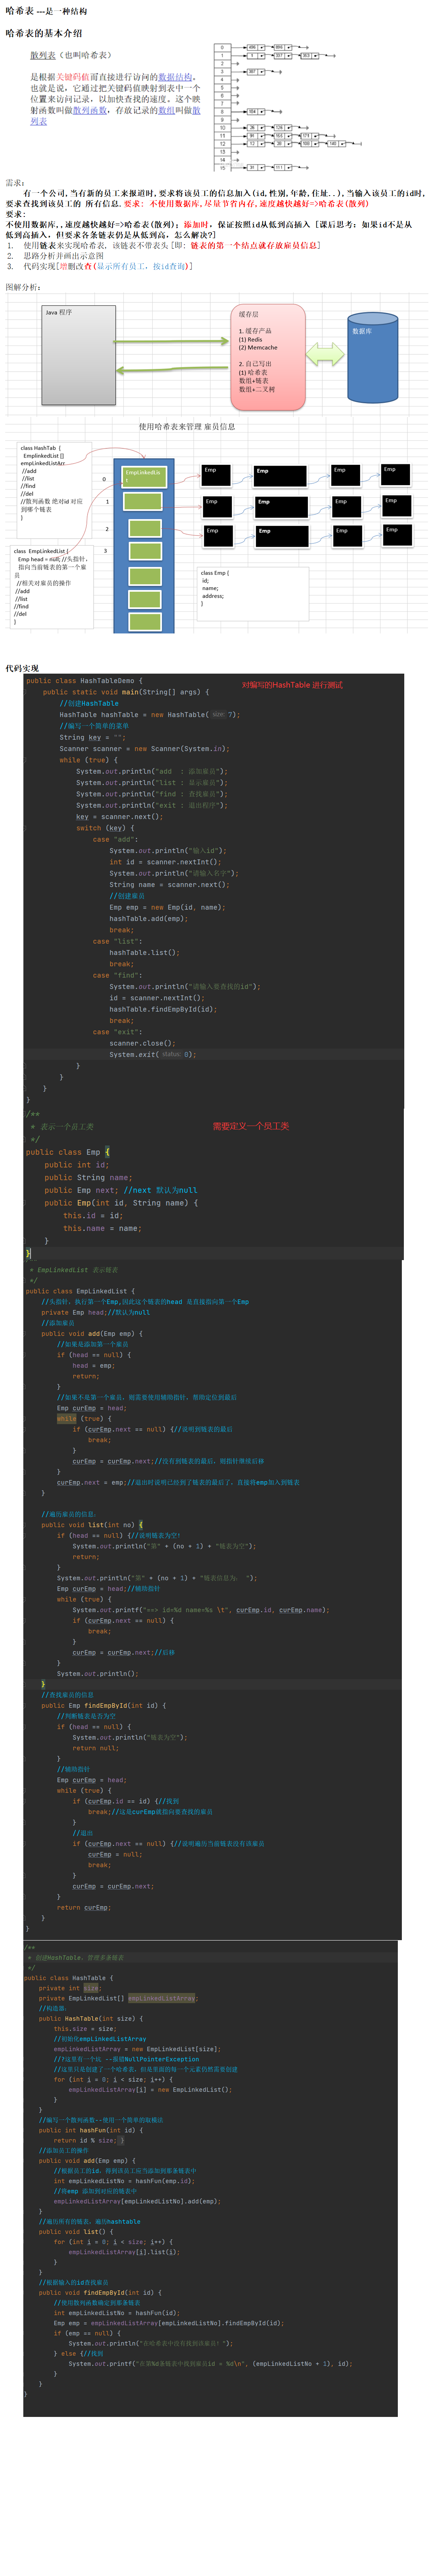
Task: Select the pink 缓存层 box
Action: click(x=270, y=358)
